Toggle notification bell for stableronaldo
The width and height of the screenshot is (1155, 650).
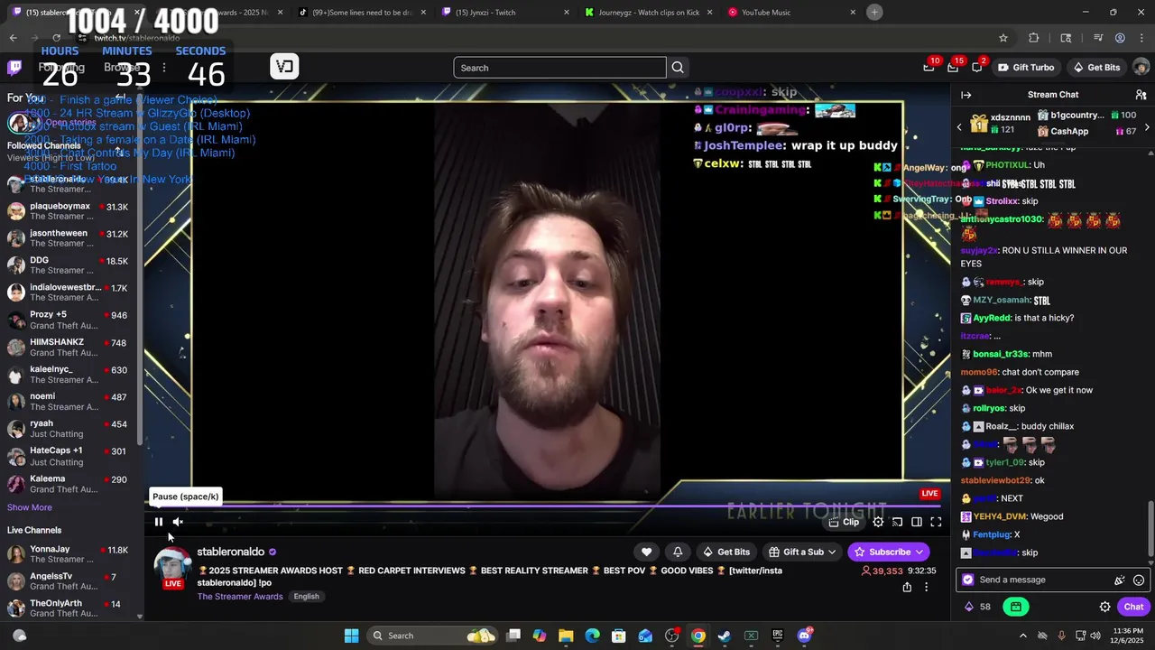click(x=678, y=552)
